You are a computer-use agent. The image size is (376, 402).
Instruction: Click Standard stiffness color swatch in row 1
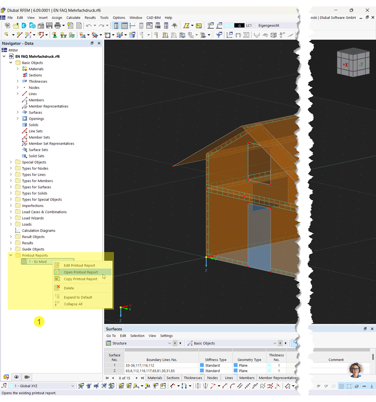pos(202,365)
